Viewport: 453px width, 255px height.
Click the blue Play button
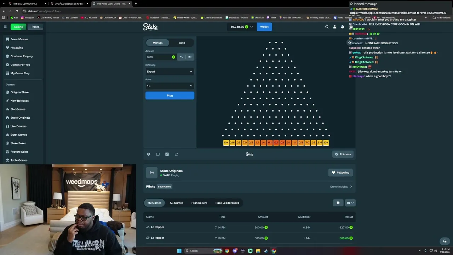pyautogui.click(x=170, y=96)
